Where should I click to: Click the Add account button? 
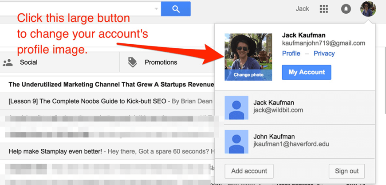tap(249, 171)
